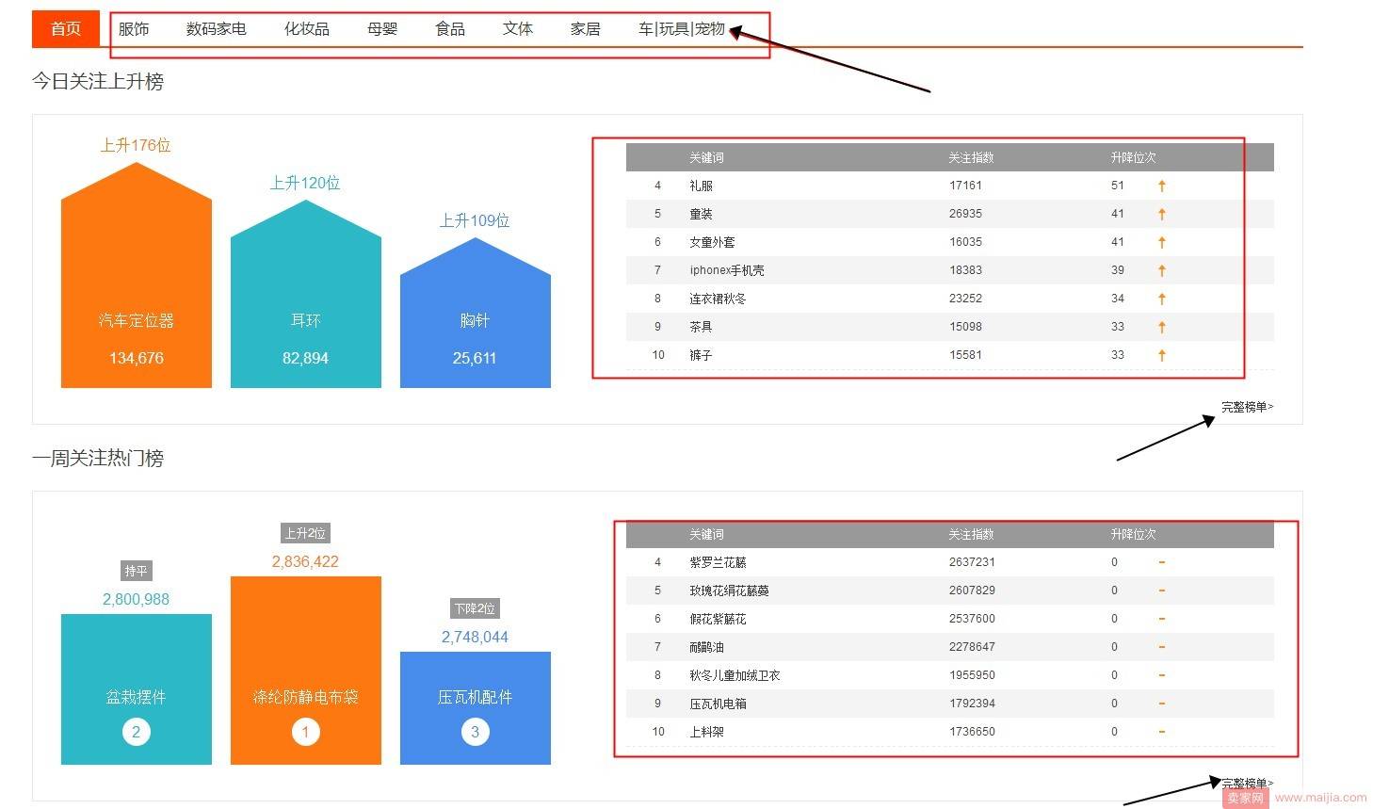Click the up arrow icon in 连衣裙秋冬 row
The width and height of the screenshot is (1373, 809).
(1162, 299)
